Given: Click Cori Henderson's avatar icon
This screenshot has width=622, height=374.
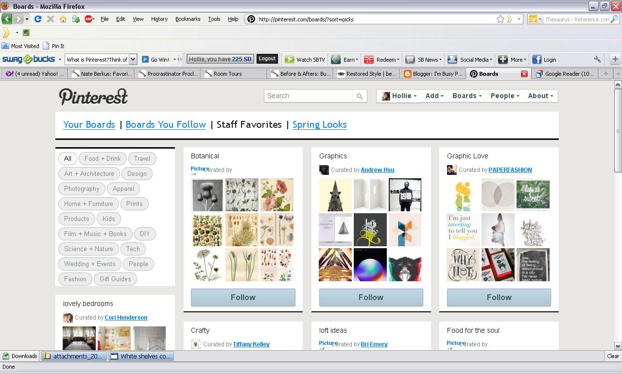Looking at the screenshot, I should (68, 318).
